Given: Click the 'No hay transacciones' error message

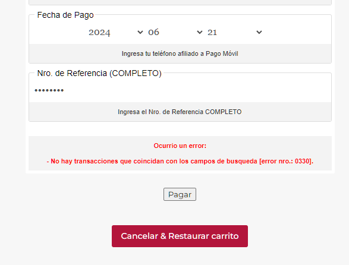Looking at the screenshot, I should [180, 161].
